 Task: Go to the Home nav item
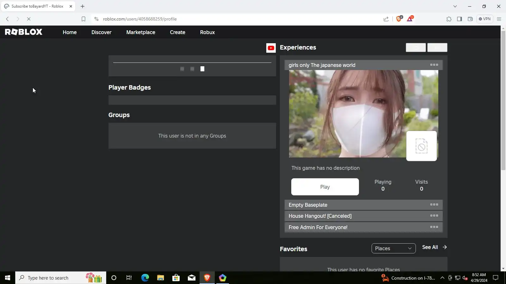point(70,32)
